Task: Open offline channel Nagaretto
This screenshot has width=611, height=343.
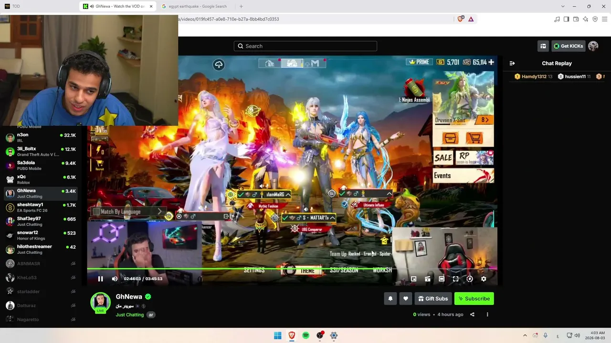Action: tap(41, 319)
